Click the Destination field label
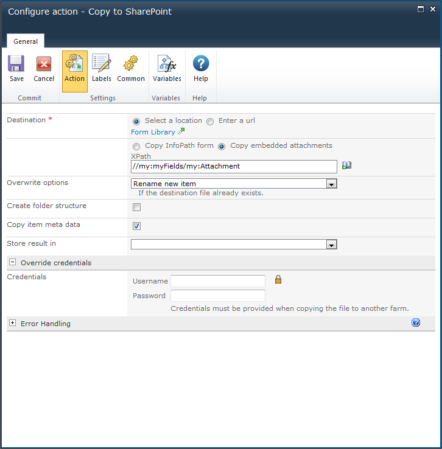 coord(26,120)
